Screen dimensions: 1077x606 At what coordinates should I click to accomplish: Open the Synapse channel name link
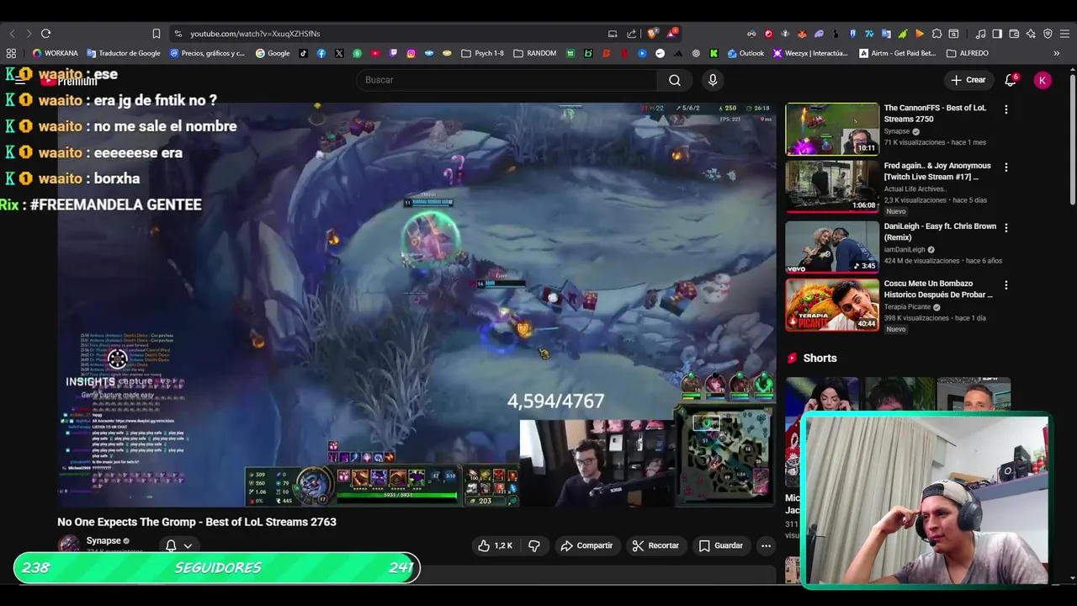pyautogui.click(x=103, y=541)
